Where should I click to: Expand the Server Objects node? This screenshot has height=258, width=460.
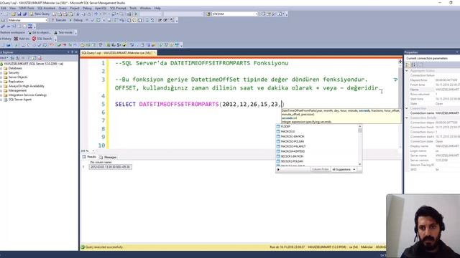point(1,77)
